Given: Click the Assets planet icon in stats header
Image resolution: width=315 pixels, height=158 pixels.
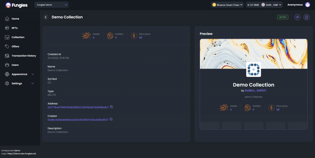Looking at the screenshot, I should [x=86, y=36].
